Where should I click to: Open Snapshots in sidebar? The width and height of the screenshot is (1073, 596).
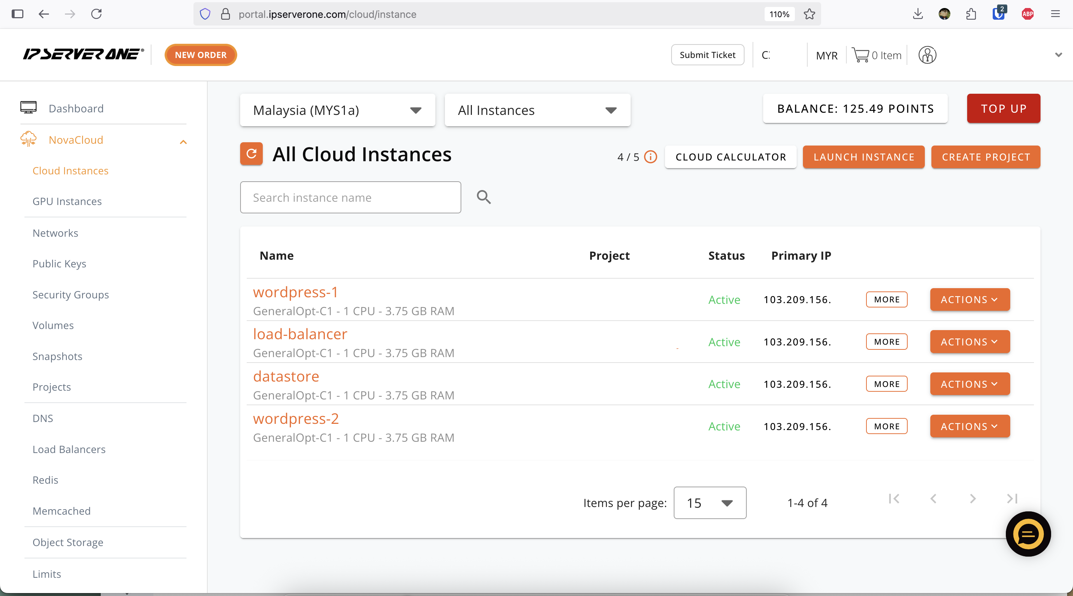coord(58,356)
